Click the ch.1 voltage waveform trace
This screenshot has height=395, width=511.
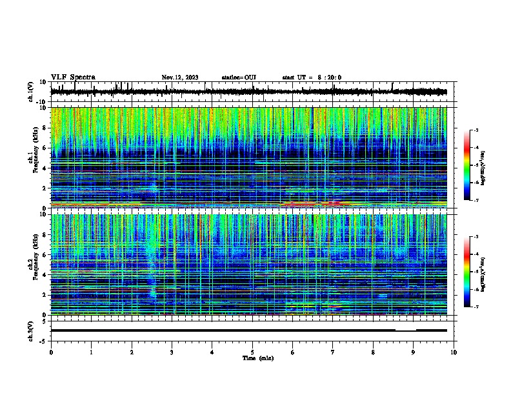tap(248, 92)
